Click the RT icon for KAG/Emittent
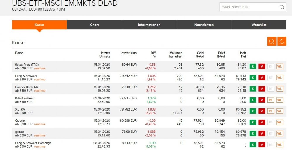The height and width of the screenshot is (150, 292). pyautogui.click(x=271, y=100)
